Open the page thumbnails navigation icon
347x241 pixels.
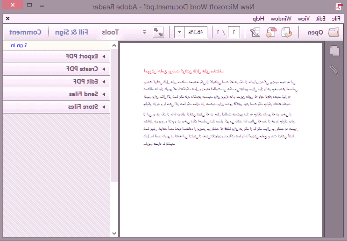[334, 51]
